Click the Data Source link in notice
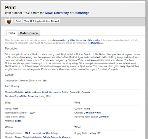 coord(97,43)
